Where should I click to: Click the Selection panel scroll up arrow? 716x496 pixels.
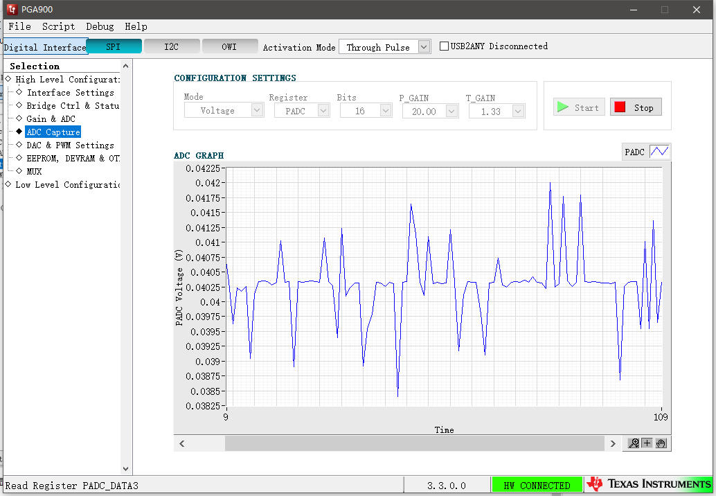point(125,67)
